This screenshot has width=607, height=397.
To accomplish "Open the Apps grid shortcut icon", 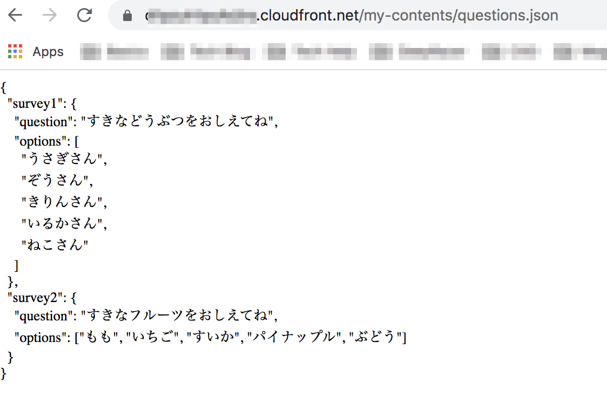I will (15, 51).
